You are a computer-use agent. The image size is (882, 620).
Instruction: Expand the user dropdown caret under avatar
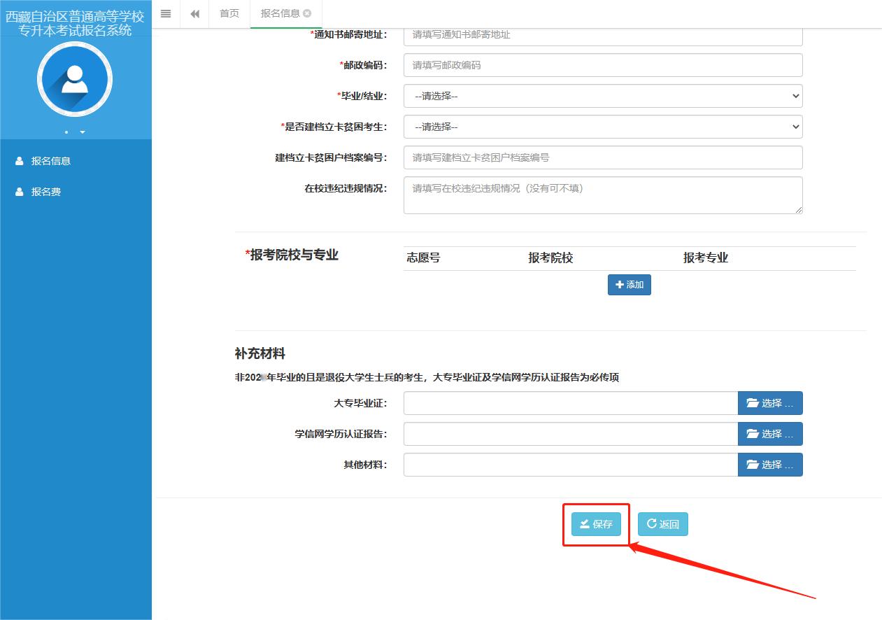pos(83,132)
